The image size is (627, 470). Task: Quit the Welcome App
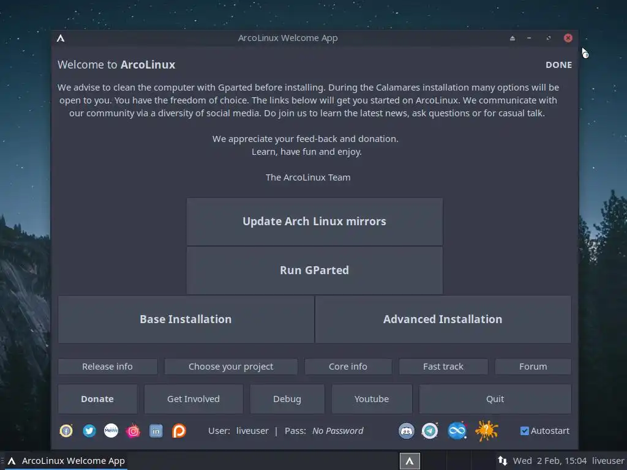(495, 399)
